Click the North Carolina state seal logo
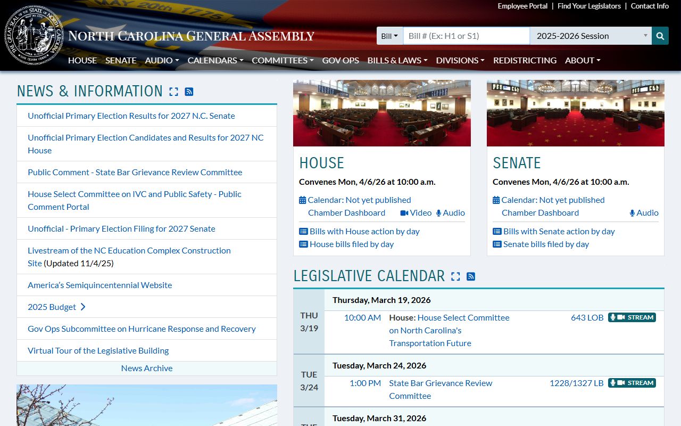The image size is (681, 426). [34, 36]
